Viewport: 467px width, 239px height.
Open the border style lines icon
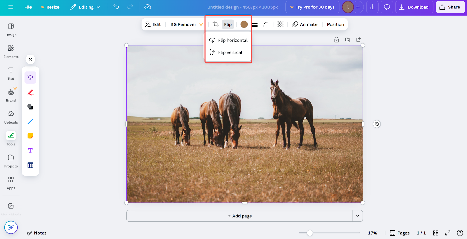tap(255, 24)
